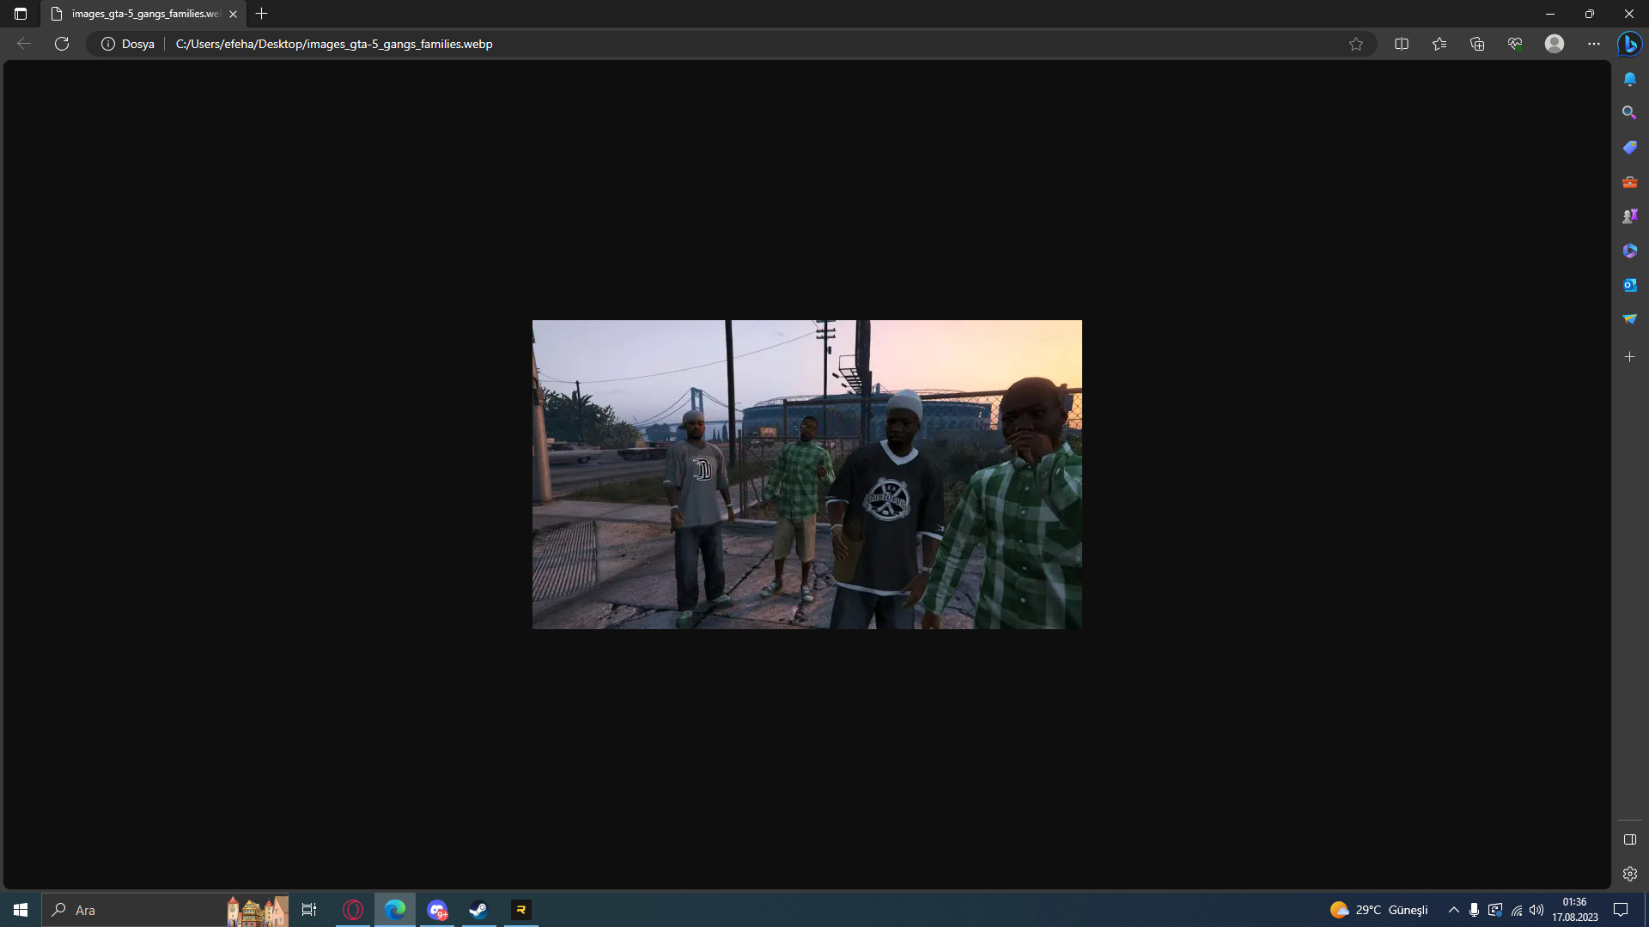
Task: Open the 29°C Güneşli weather widget
Action: 1379,910
